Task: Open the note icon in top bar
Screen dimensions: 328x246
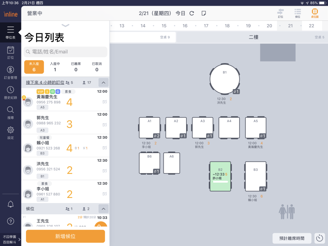Action: tap(203, 13)
